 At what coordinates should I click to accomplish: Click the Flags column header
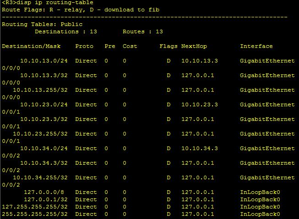click(169, 46)
